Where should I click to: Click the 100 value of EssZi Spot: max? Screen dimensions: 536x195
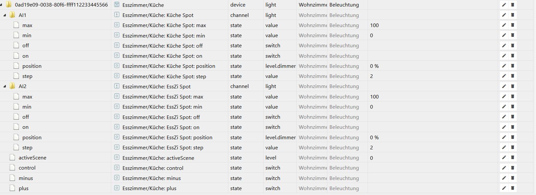[374, 97]
